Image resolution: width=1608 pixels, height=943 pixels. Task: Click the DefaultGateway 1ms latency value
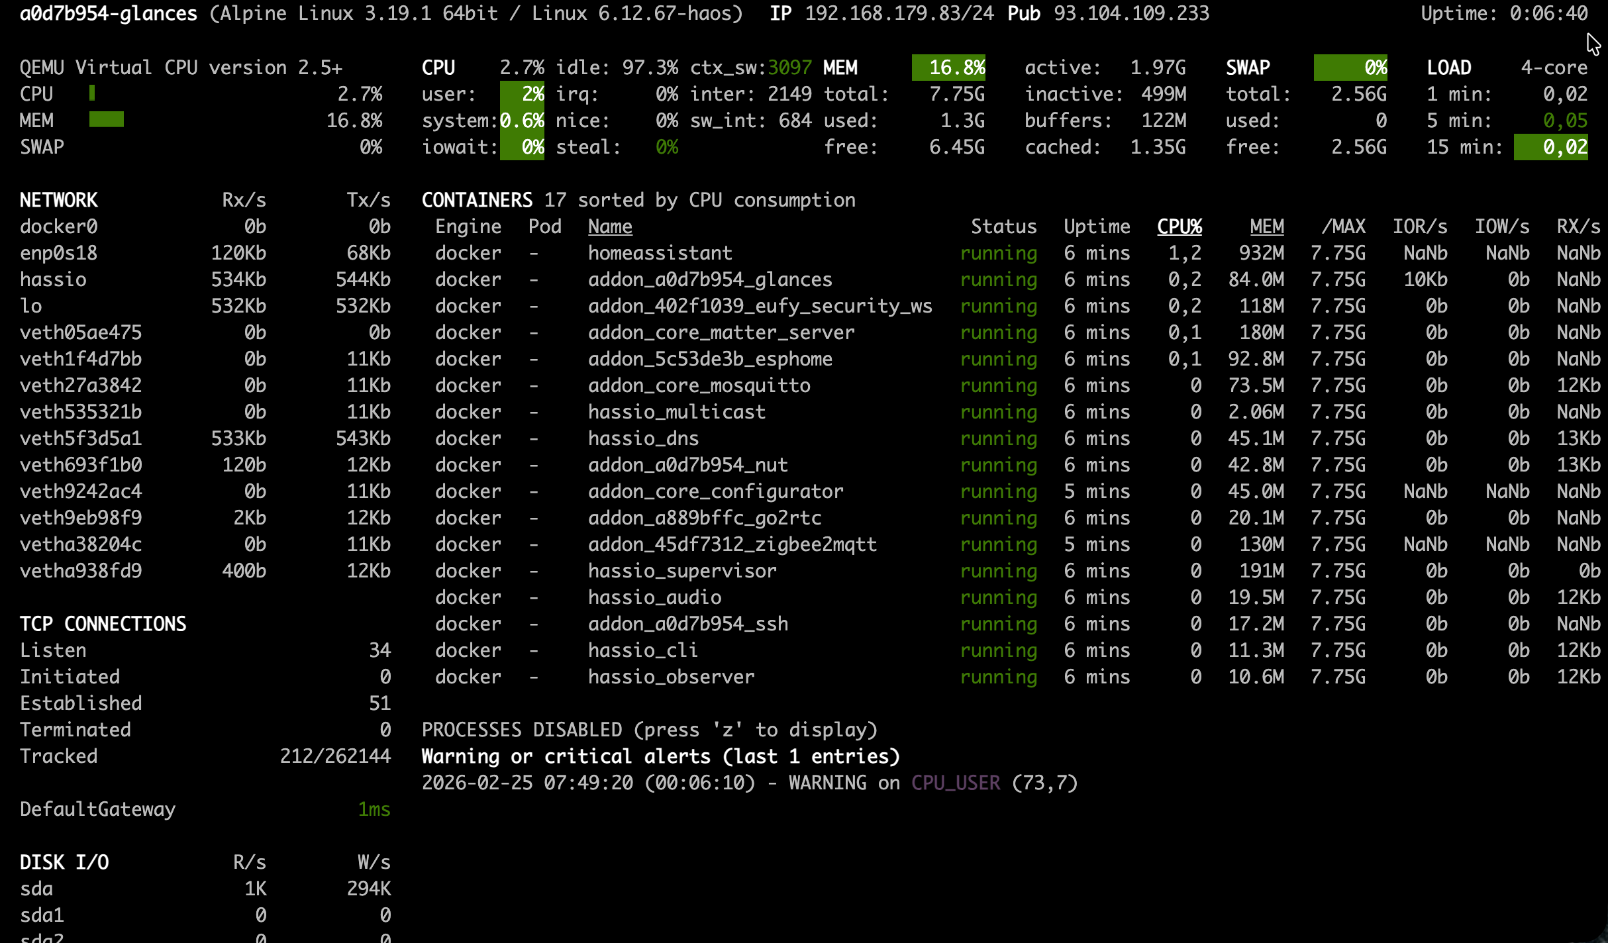click(x=374, y=809)
